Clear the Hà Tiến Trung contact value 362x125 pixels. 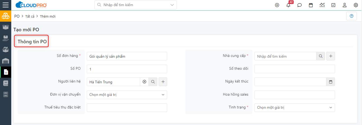144,82
